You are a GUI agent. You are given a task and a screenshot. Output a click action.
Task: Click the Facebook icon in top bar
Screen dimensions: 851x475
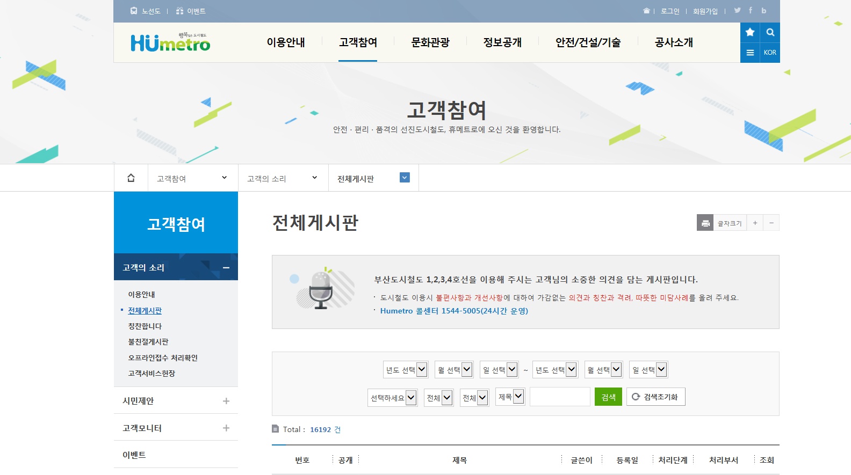point(751,10)
